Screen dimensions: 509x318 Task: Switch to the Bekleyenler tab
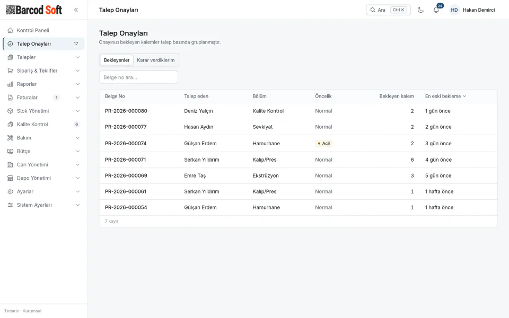pos(117,60)
